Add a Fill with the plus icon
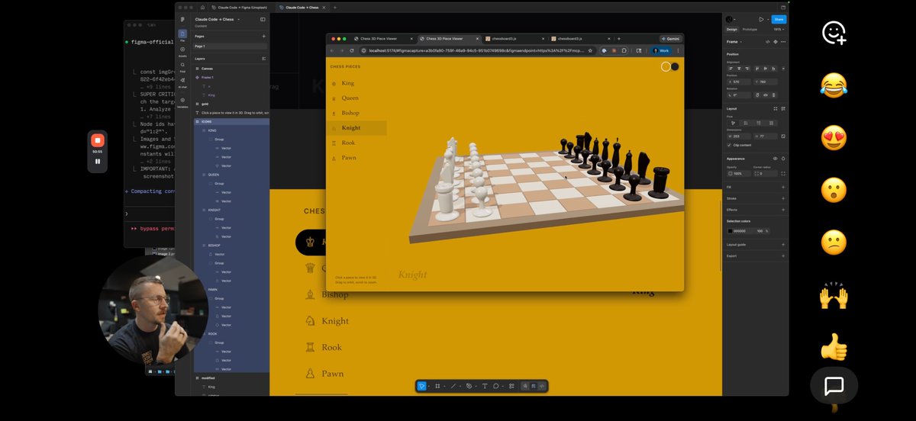The height and width of the screenshot is (421, 916). [x=783, y=186]
